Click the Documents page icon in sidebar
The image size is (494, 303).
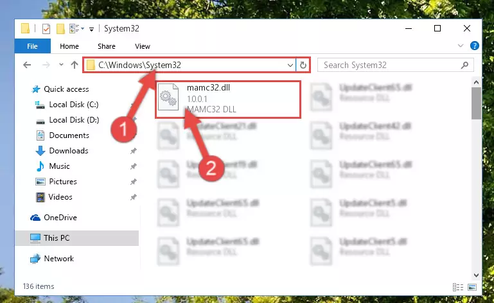click(40, 135)
